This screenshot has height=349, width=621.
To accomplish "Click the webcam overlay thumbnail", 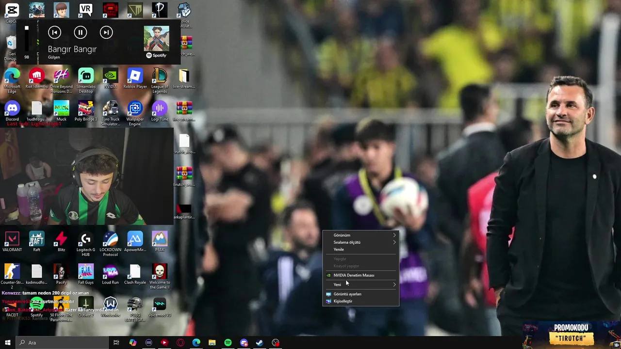I will pos(87,176).
